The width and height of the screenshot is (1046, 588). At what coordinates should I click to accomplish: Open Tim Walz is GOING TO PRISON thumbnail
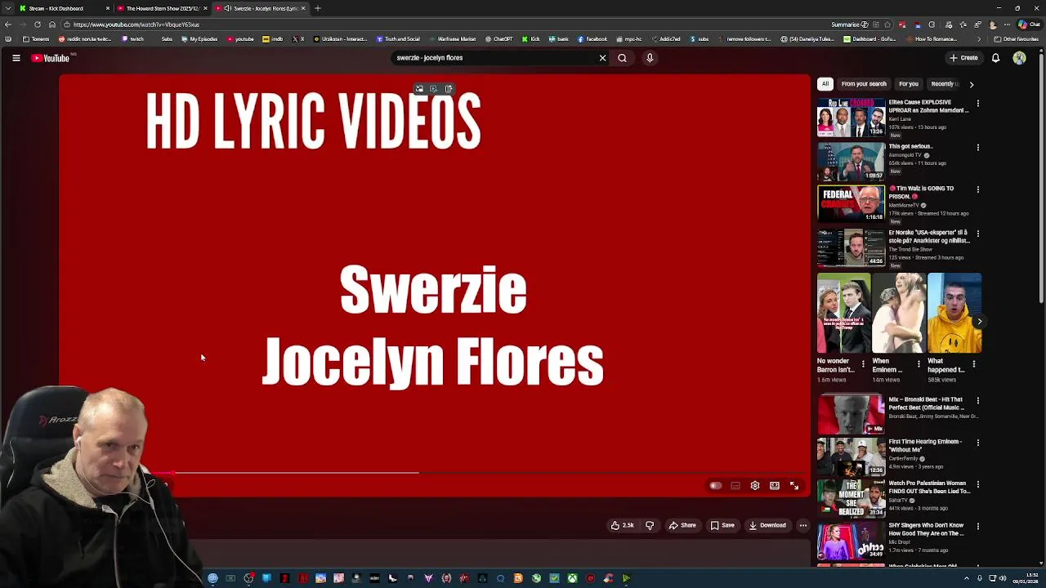coord(851,203)
